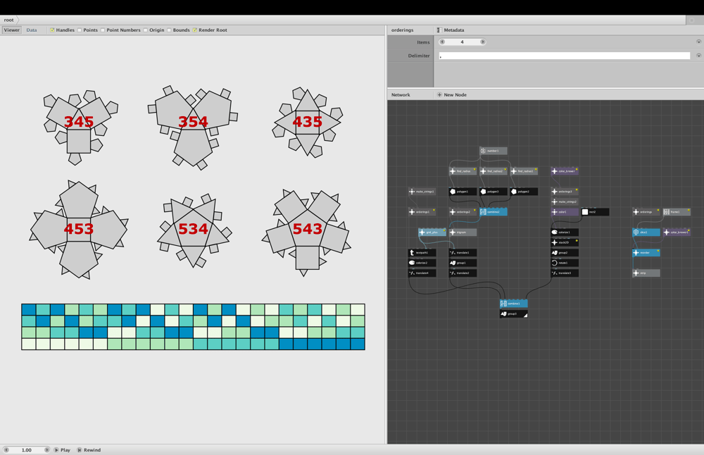The height and width of the screenshot is (455, 704).
Task: Select the combine2 node
Action: pyautogui.click(x=493, y=211)
